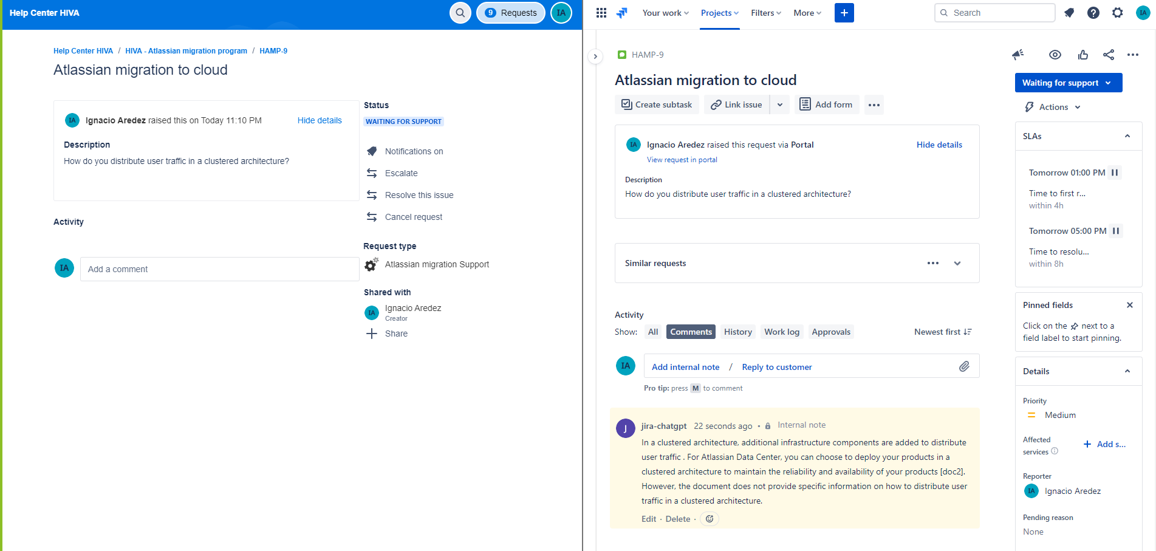The width and height of the screenshot is (1156, 551).
Task: Click the thumbs-up vote icon
Action: (1083, 55)
